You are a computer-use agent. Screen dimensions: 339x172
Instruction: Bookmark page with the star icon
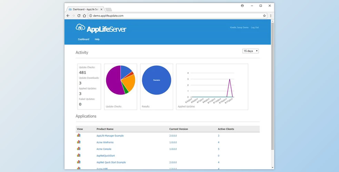264,16
